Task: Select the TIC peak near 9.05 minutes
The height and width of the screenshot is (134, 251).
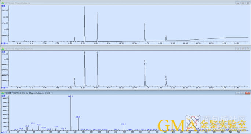Action: (x=97, y=27)
